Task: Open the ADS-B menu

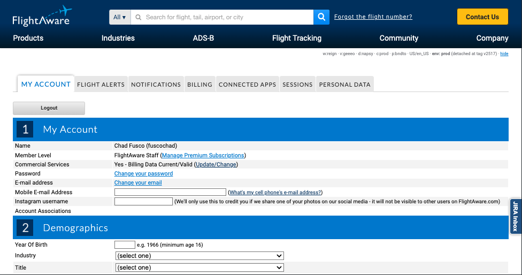Action: coord(203,38)
